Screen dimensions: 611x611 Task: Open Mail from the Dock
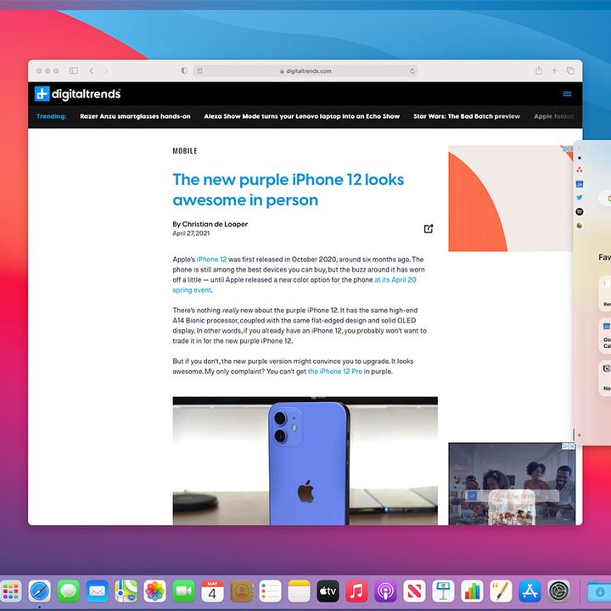click(x=97, y=591)
